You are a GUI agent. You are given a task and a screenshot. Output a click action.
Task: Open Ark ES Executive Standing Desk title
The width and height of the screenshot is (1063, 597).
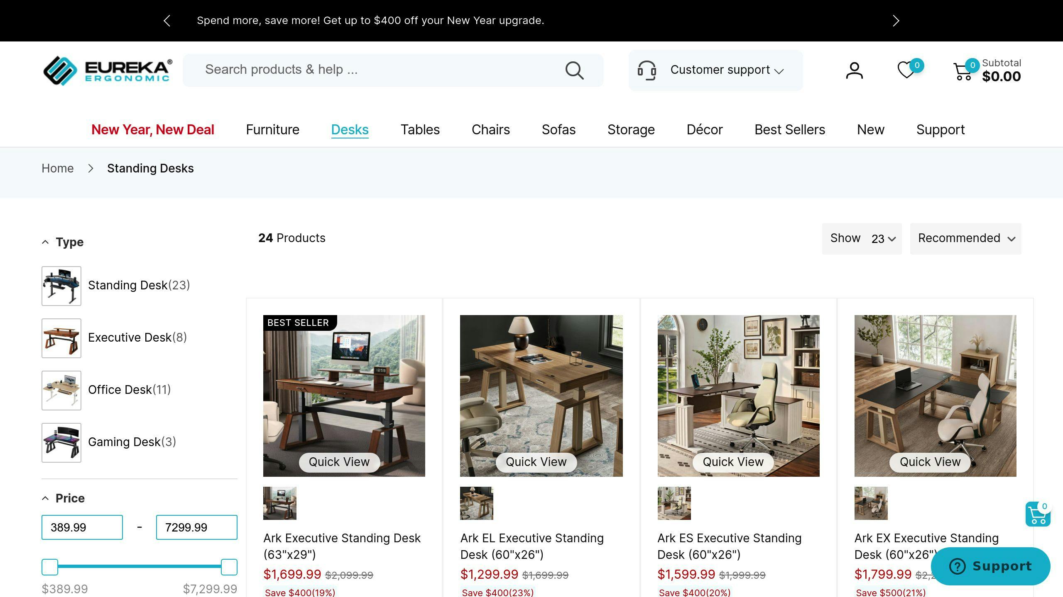[x=730, y=546]
